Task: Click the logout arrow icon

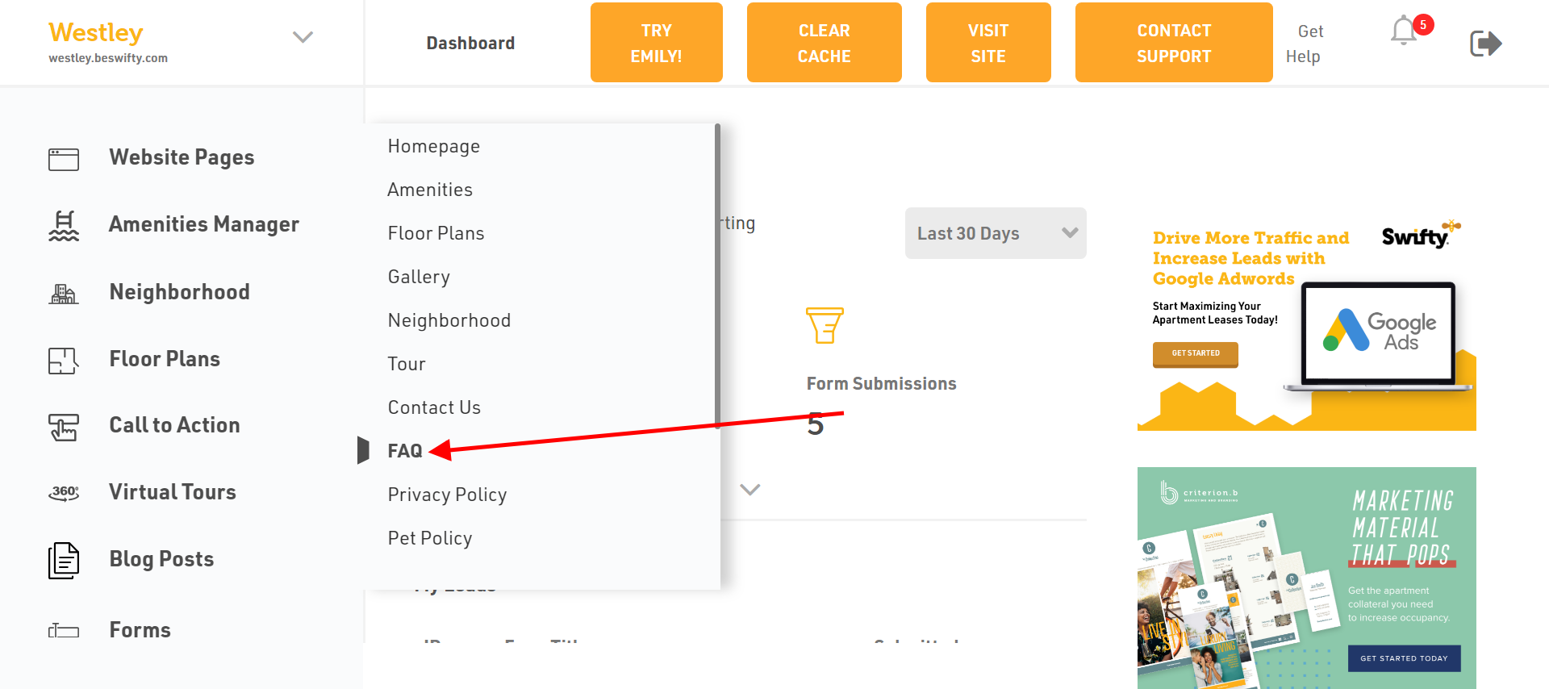Action: [x=1485, y=43]
